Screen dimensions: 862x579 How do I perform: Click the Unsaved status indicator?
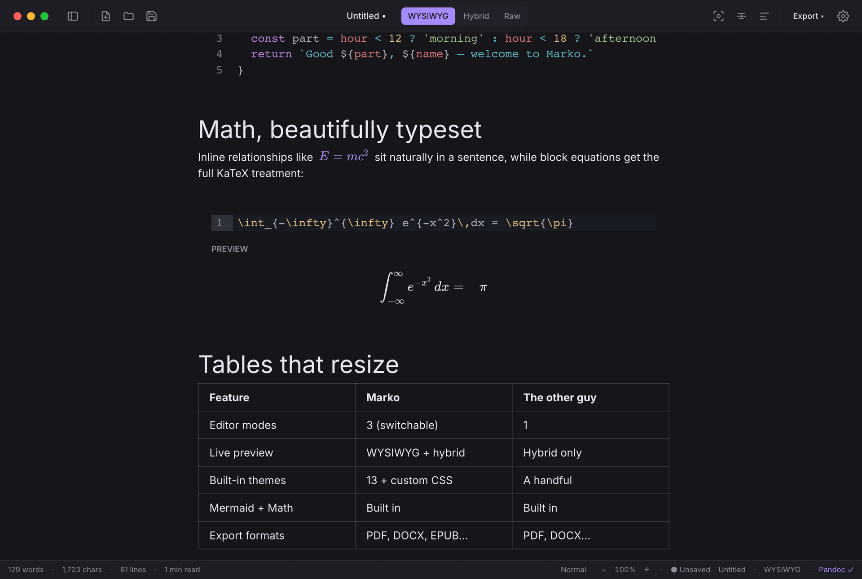tap(690, 570)
